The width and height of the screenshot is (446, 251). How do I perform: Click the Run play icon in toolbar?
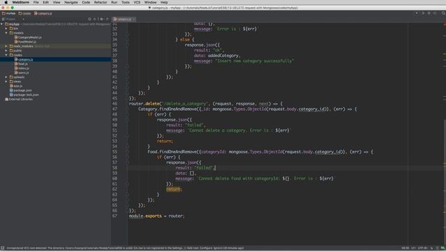coord(423,13)
